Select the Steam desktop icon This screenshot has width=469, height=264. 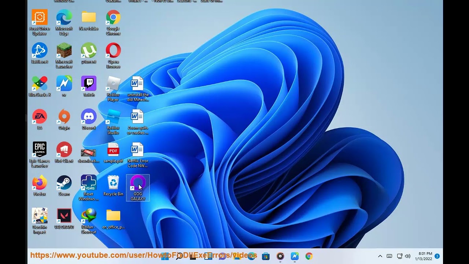click(64, 186)
